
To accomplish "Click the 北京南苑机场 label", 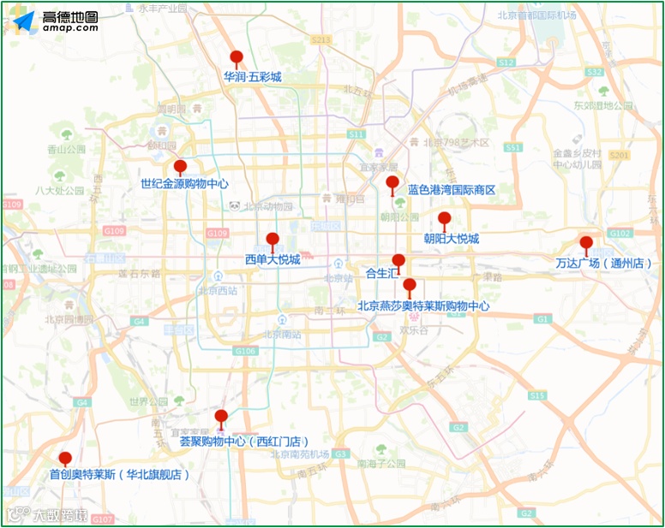I will point(300,454).
